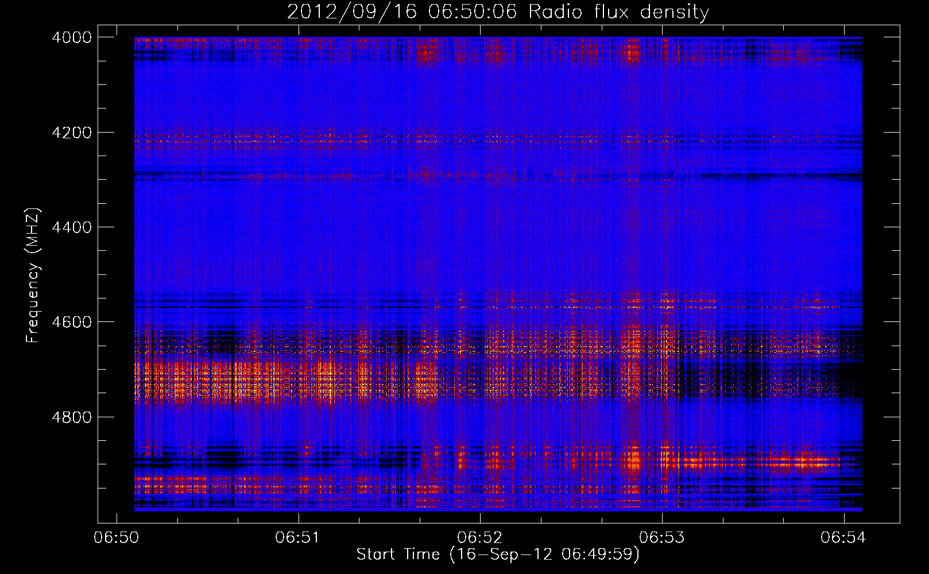Click the 06:54 time tick label

tap(843, 538)
